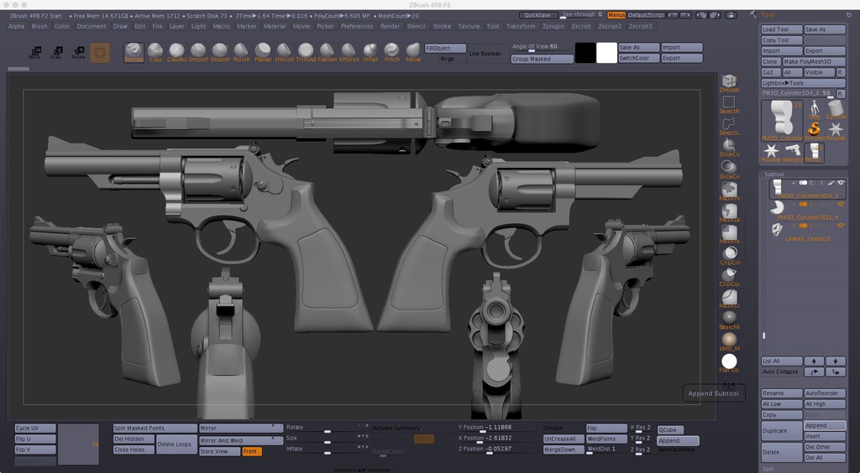Choose the SliceCurve brush icon

729,148
